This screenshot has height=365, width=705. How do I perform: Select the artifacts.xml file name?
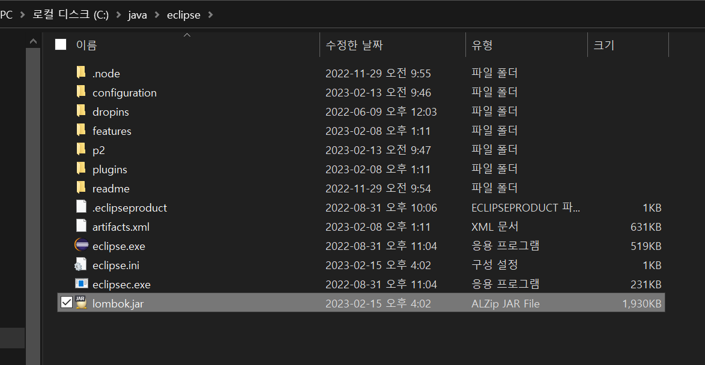pyautogui.click(x=121, y=227)
